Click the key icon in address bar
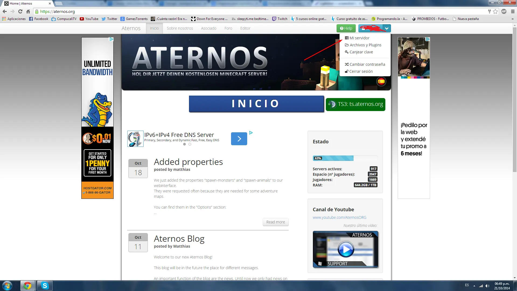Image resolution: width=517 pixels, height=291 pixels. [x=489, y=11]
